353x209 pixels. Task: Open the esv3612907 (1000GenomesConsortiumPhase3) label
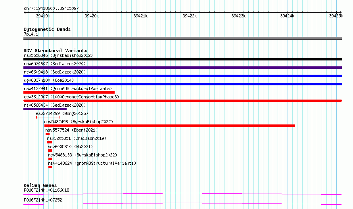(x=71, y=97)
